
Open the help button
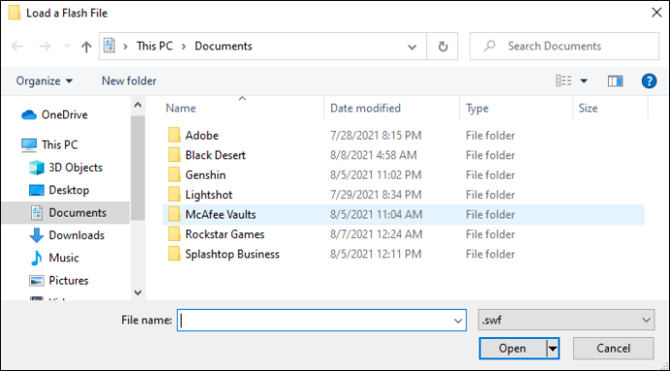pyautogui.click(x=649, y=81)
